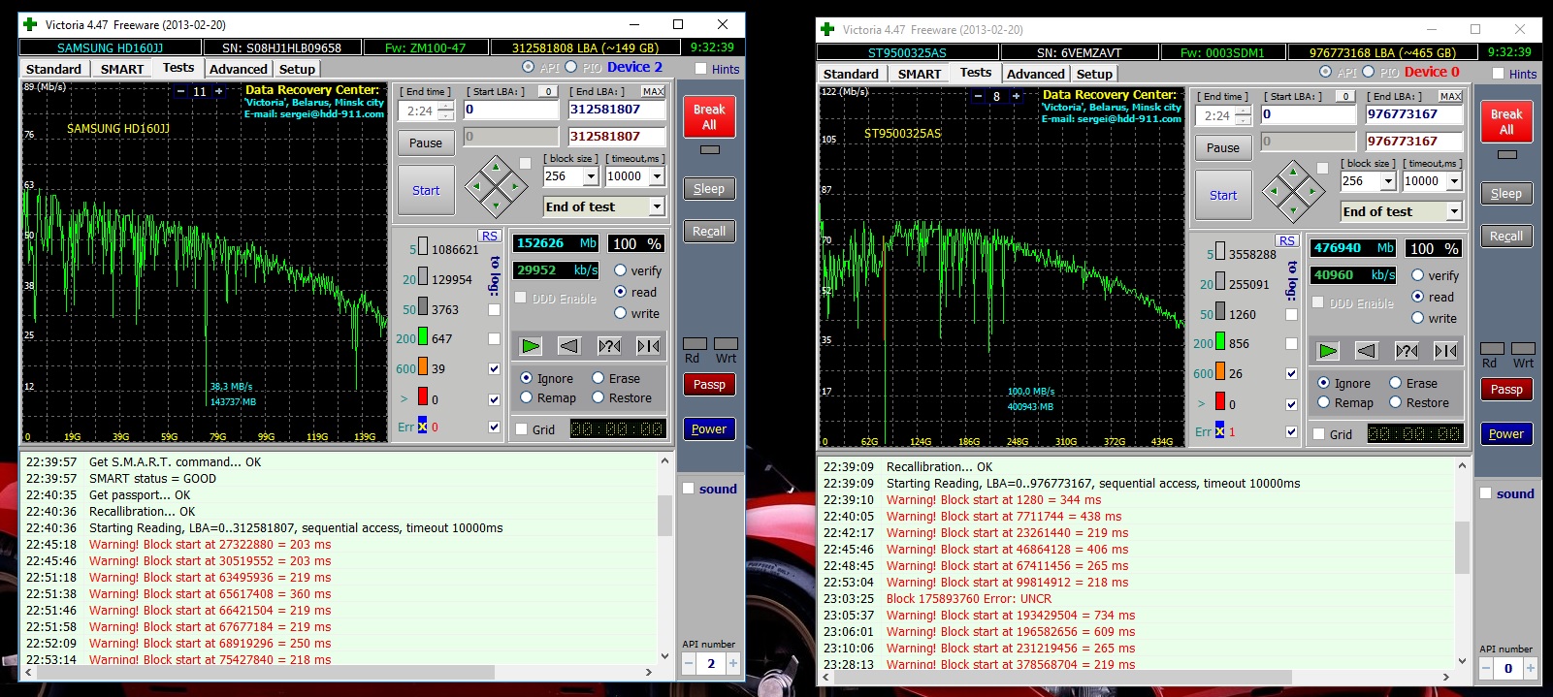Click MAX end LBA button in ST9500325AS window
This screenshot has height=697, width=1553.
(1451, 96)
